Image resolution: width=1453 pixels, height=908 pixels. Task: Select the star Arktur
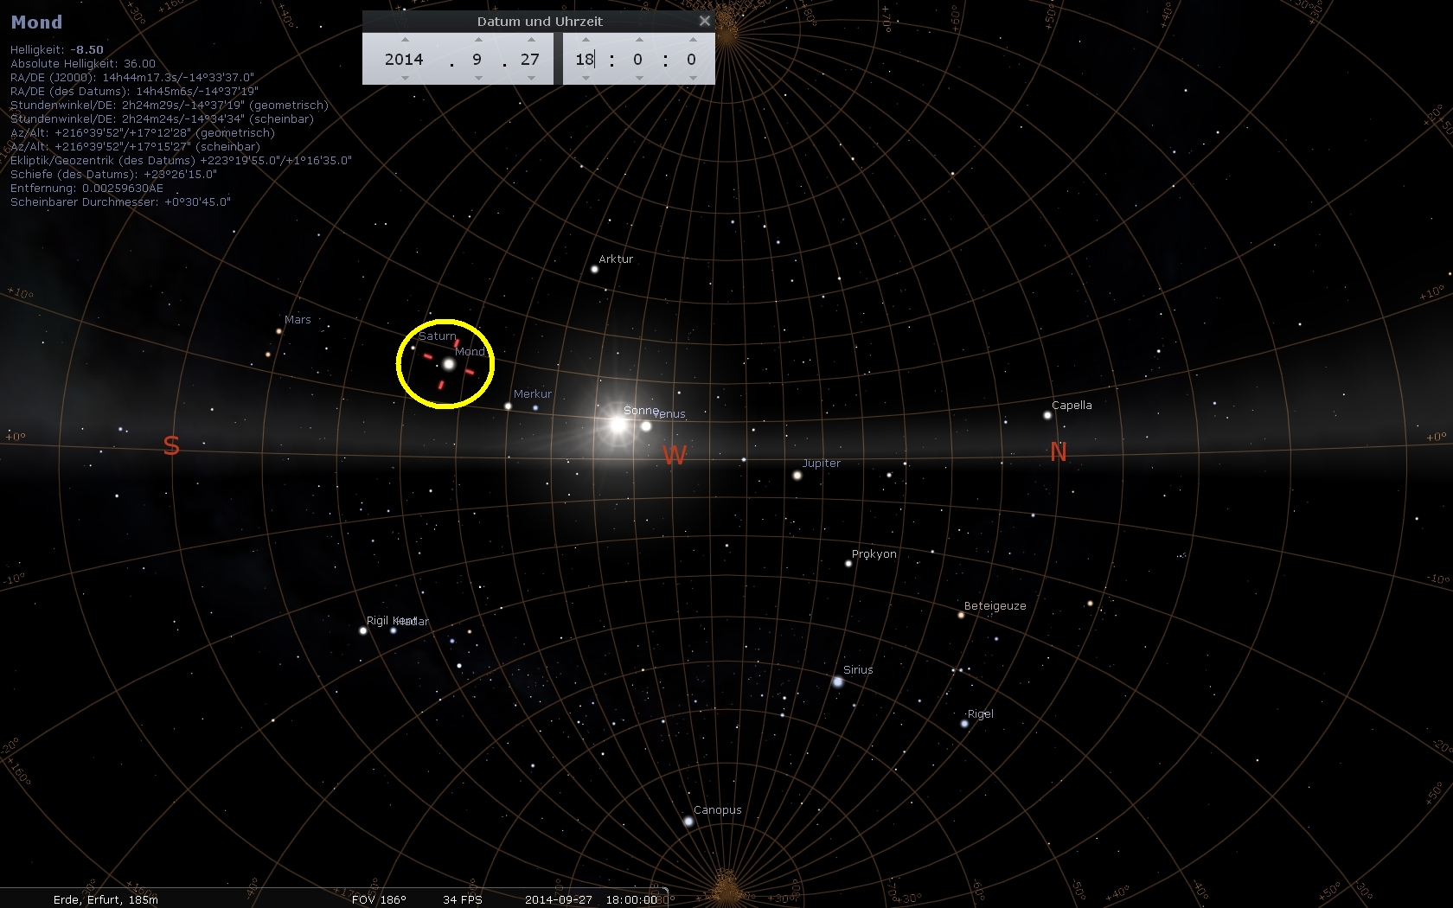[594, 269]
